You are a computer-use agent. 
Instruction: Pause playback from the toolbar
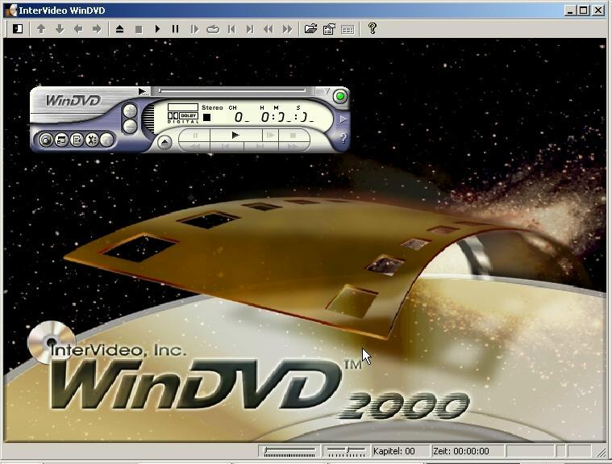tap(175, 28)
